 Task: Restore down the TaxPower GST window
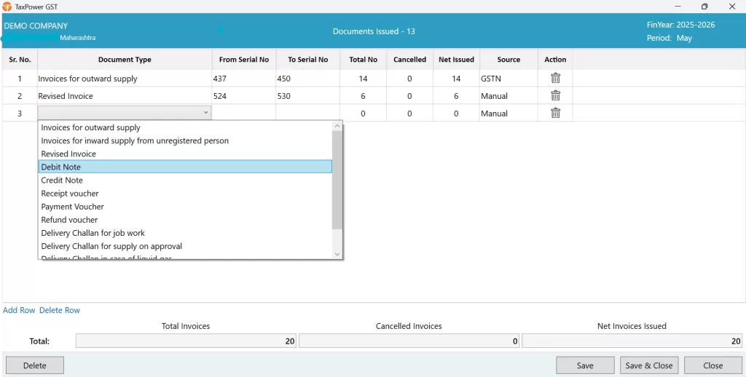click(704, 7)
